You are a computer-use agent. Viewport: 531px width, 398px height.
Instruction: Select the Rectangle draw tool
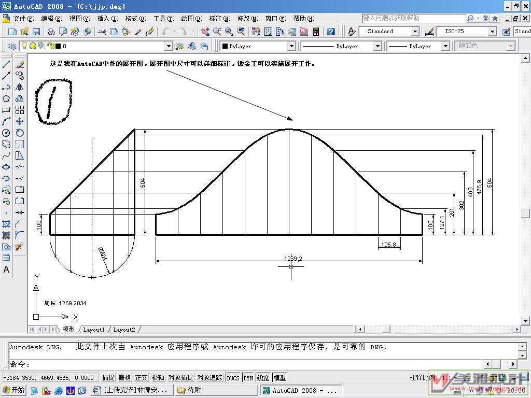(x=6, y=110)
